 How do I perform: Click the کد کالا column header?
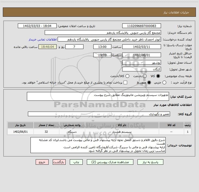[171, 125]
